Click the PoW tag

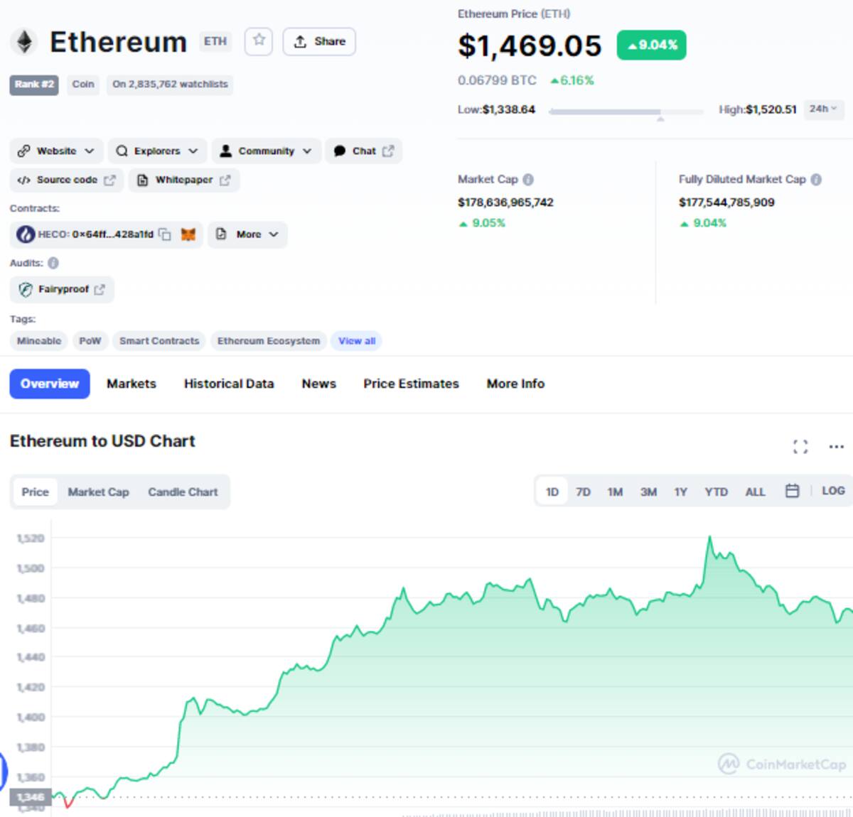pos(90,341)
